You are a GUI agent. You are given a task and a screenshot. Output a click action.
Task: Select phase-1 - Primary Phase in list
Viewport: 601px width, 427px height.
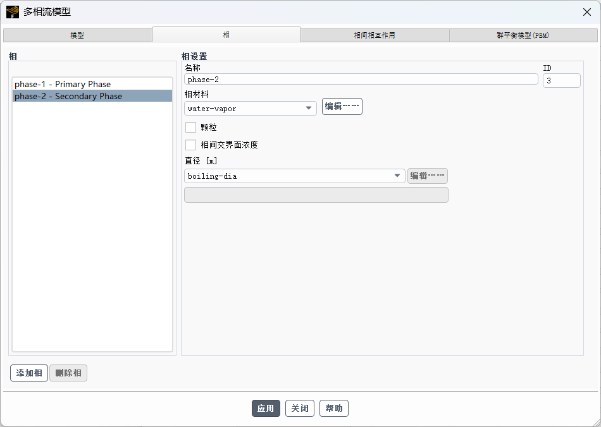(x=92, y=84)
